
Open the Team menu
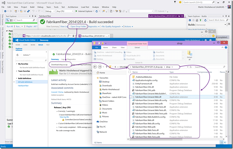click(x=49, y=7)
